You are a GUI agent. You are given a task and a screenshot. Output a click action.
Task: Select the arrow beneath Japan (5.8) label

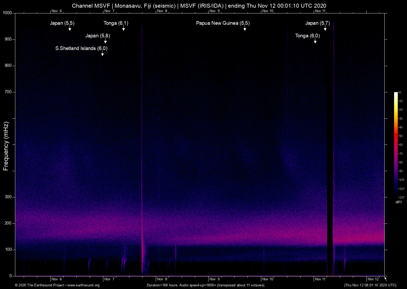click(x=105, y=41)
